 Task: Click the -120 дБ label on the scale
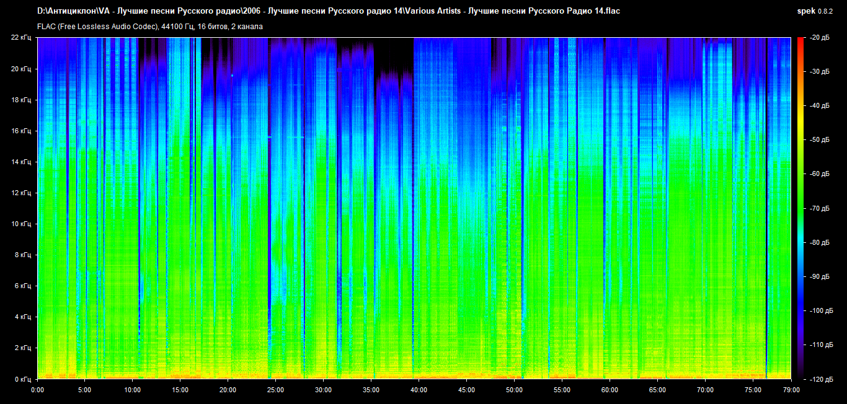coord(820,379)
